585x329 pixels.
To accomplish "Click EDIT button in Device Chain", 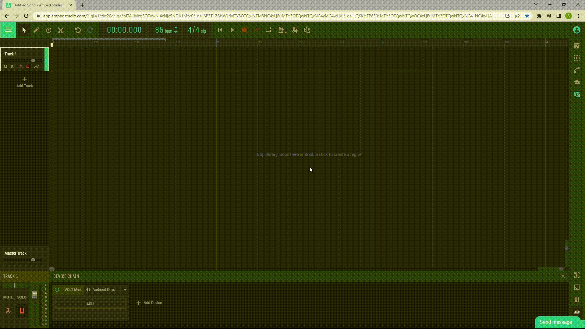I will (90, 303).
